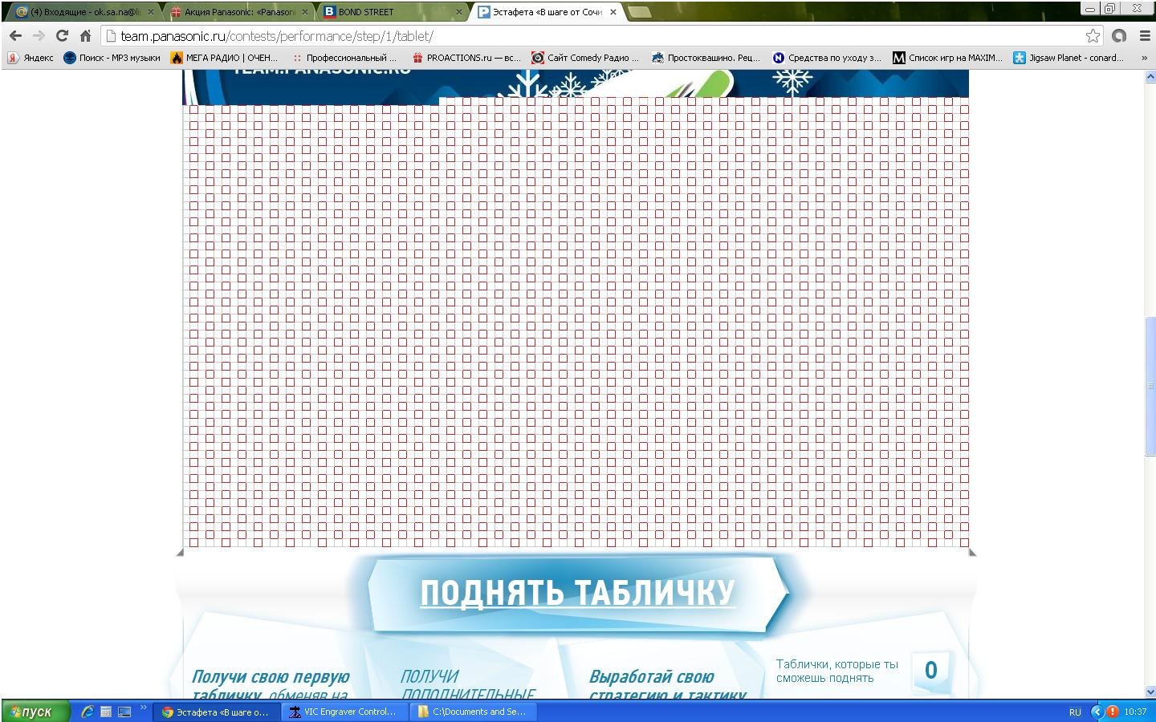Expand the quick launch overflow chevron
The height and width of the screenshot is (722, 1156).
[x=144, y=708]
